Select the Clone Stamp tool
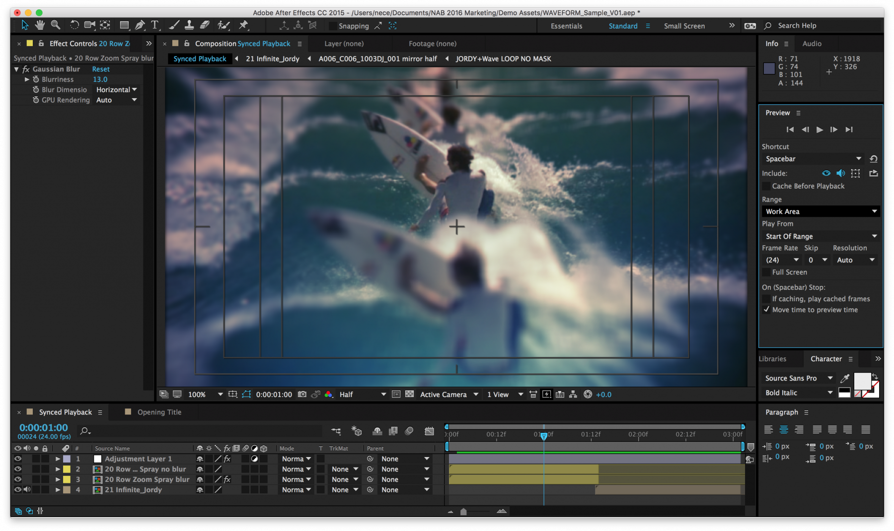This screenshot has height=531, width=894. [x=189, y=25]
